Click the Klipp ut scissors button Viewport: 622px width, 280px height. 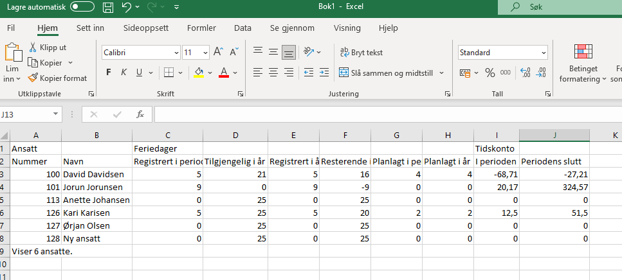48,48
